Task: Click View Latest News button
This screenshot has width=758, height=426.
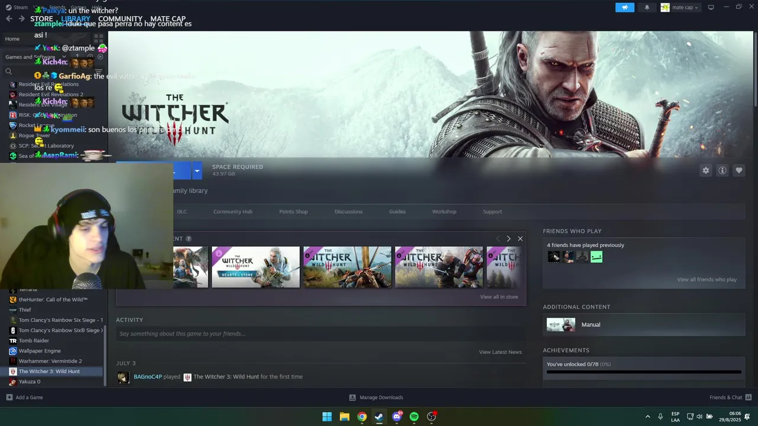Action: point(500,352)
